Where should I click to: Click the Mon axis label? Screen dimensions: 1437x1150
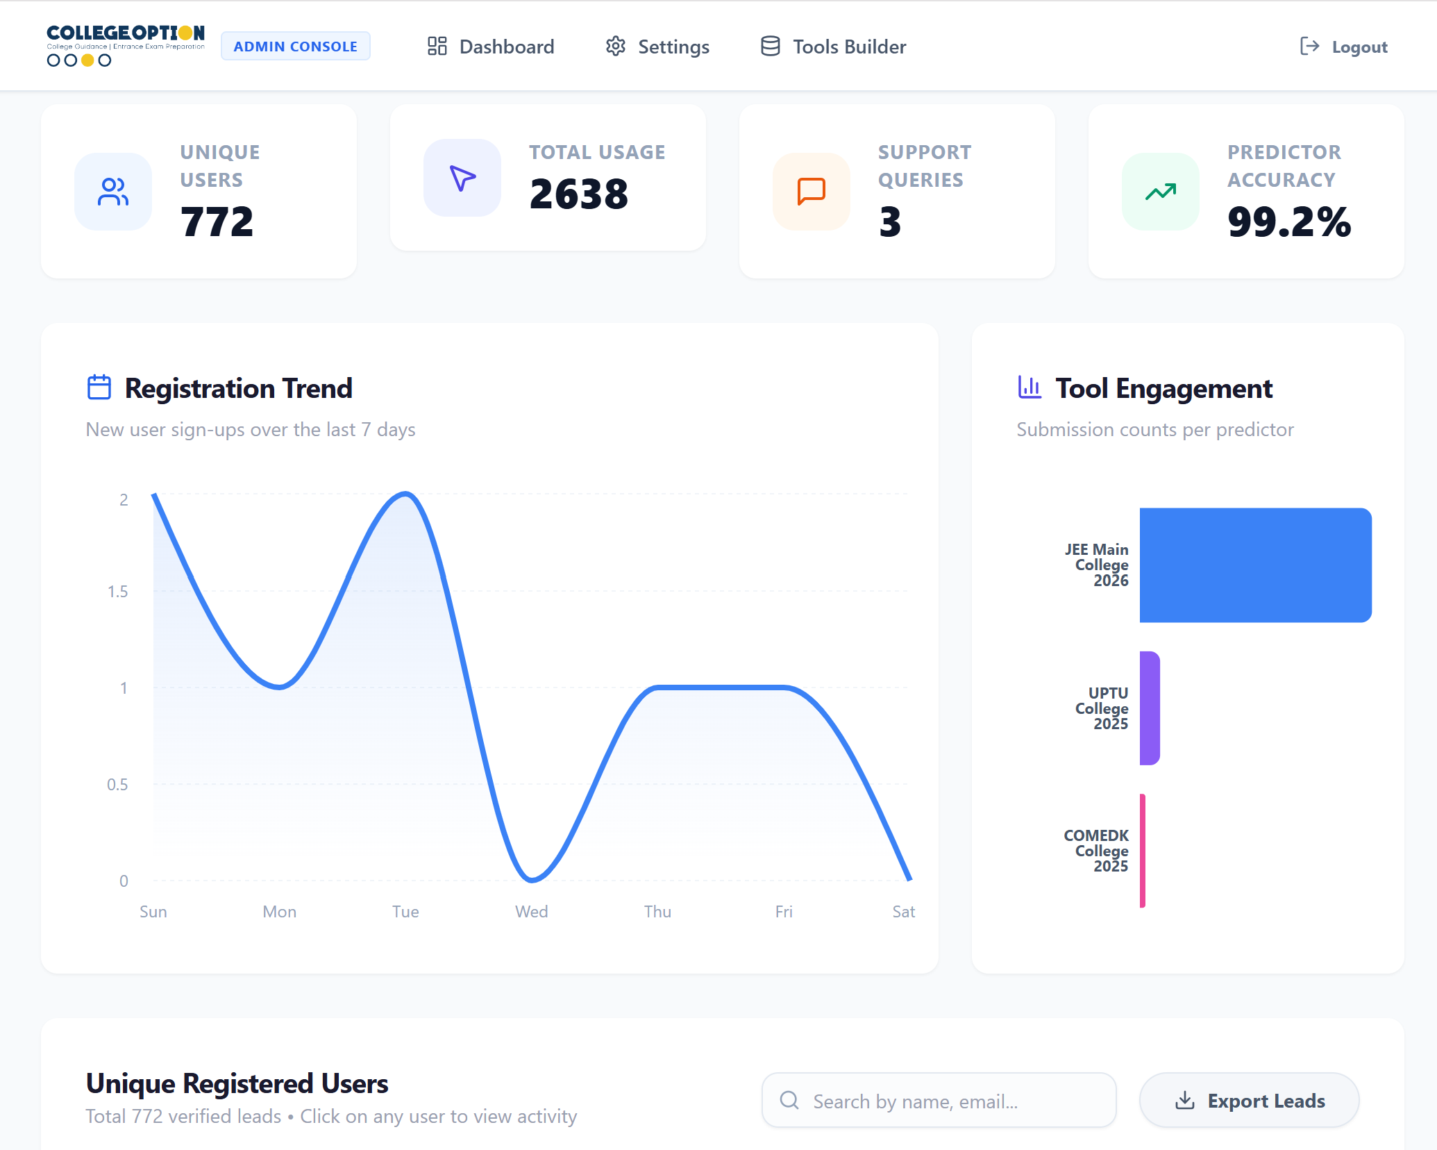[x=280, y=912]
